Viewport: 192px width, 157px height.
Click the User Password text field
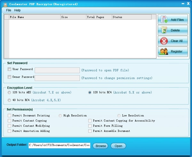(57, 70)
